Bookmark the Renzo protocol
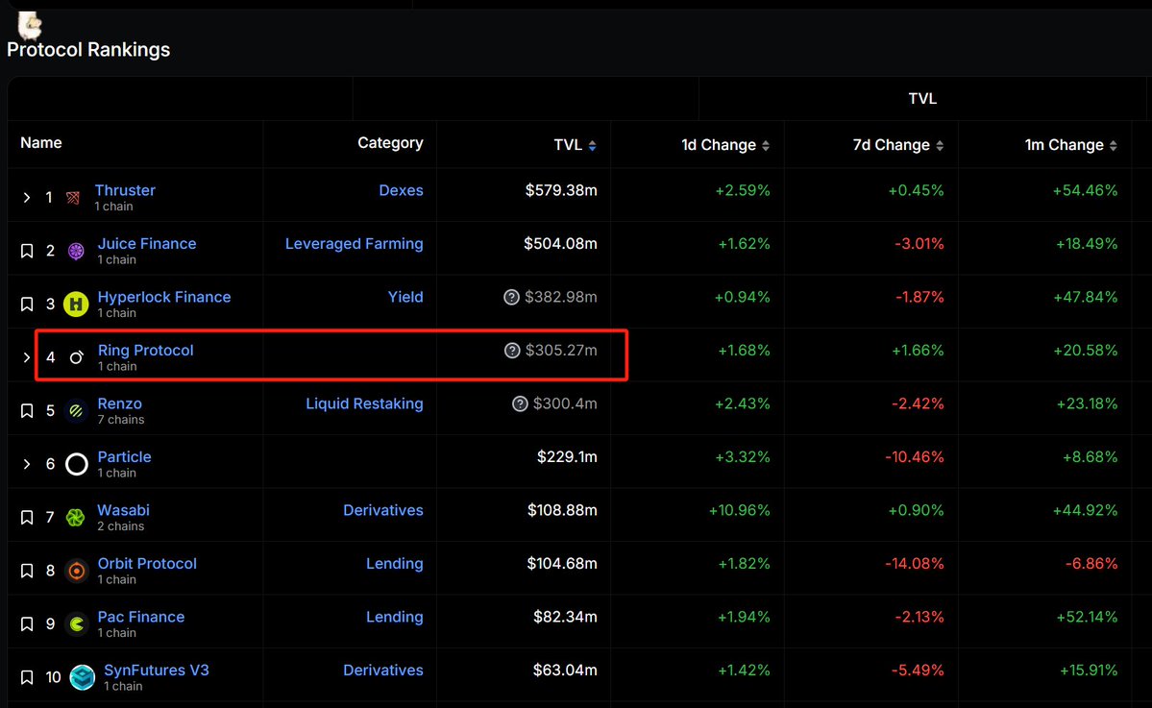The image size is (1152, 708). (x=27, y=410)
